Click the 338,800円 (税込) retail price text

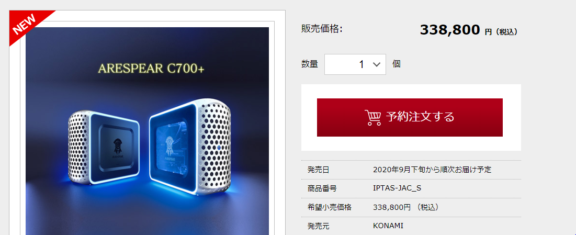pos(405,207)
